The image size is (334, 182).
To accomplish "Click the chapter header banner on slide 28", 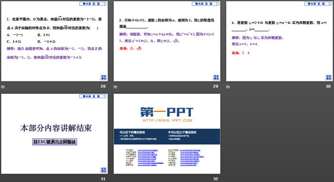I will pyautogui.click(x=94, y=4).
